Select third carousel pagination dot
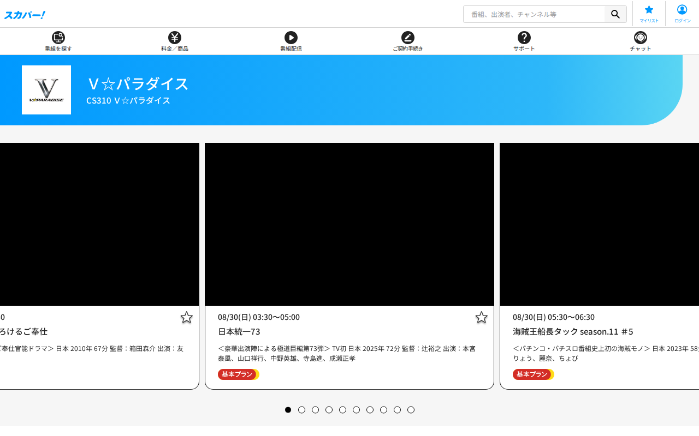The height and width of the screenshot is (436, 699). [x=315, y=410]
